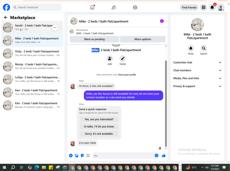
Task: Search in conversation magnifier icon
Action: click(204, 48)
